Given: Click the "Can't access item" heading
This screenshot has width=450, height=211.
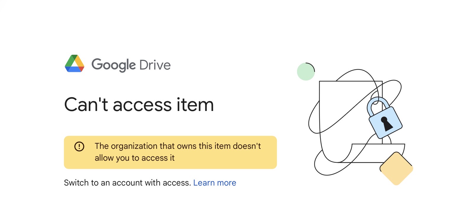Looking at the screenshot, I should click(x=139, y=104).
